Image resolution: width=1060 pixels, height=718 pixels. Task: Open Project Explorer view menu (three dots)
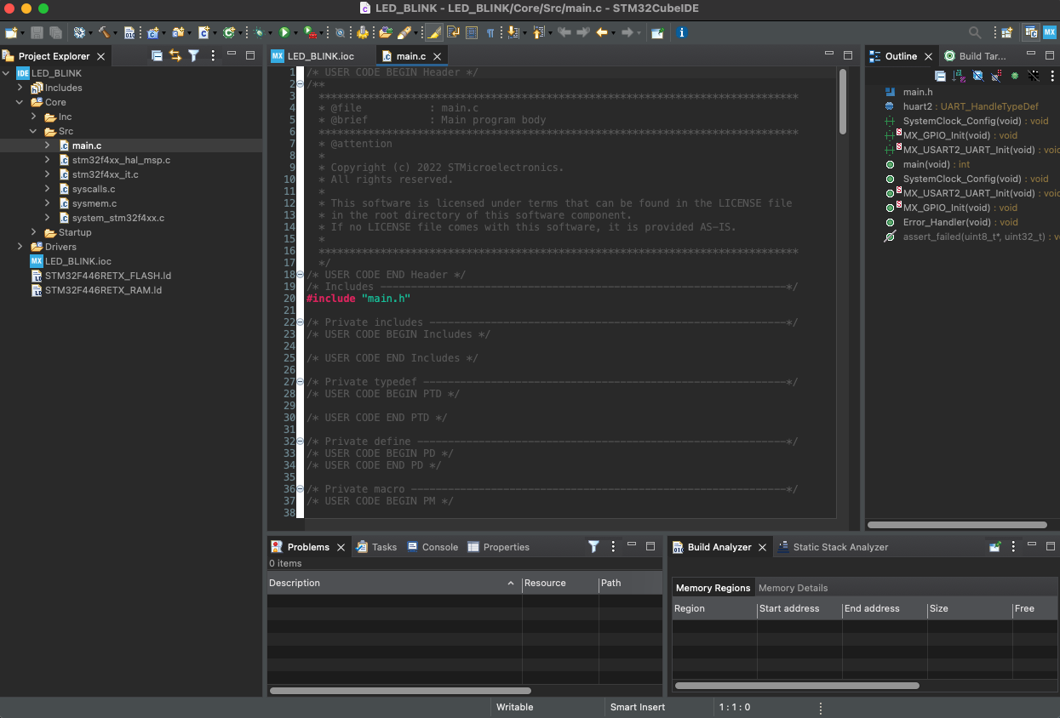coord(212,55)
